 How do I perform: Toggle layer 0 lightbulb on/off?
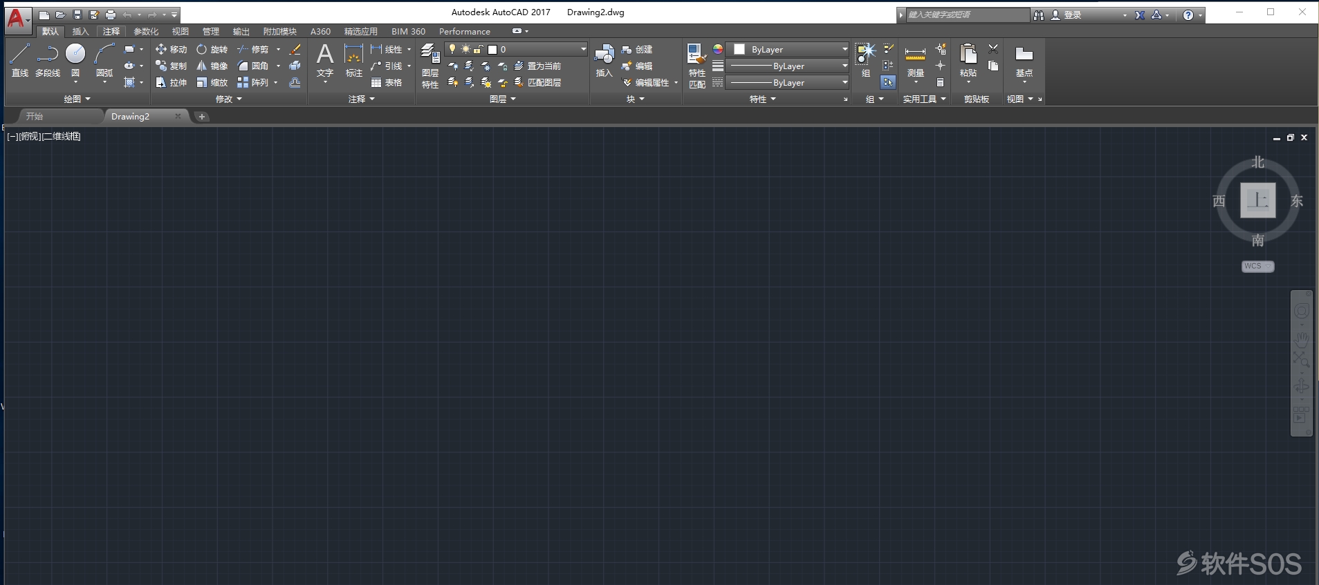click(452, 49)
